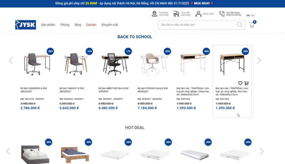Click the JYSK logo
This screenshot has height=164, width=285.
(x=25, y=25)
